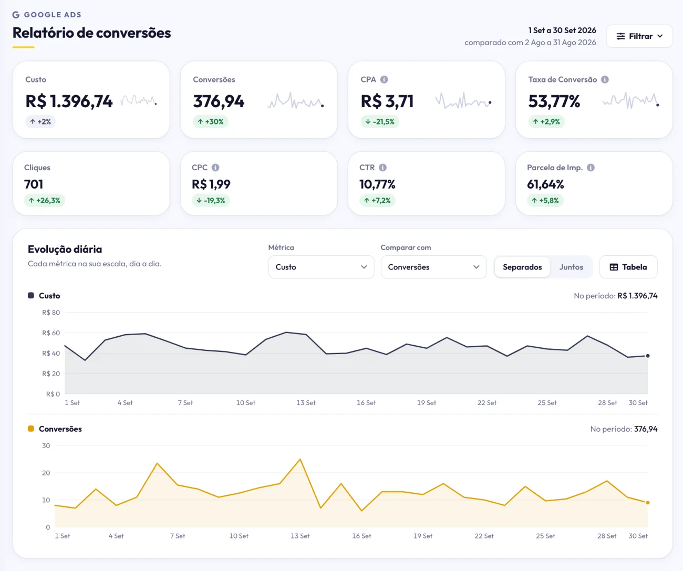Click the +26,3% badge on Cliques card

(x=45, y=200)
